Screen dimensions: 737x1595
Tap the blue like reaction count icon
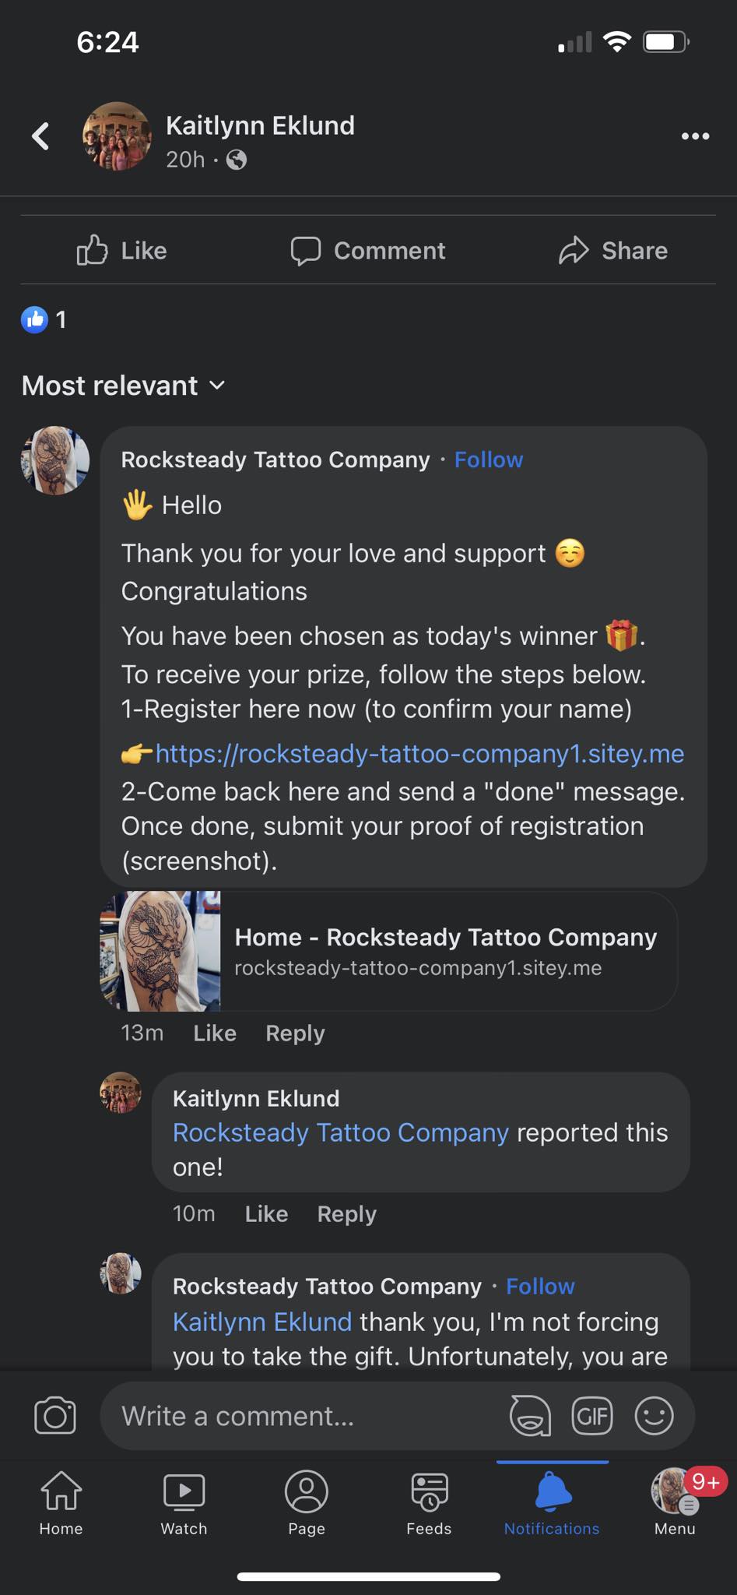coord(35,319)
